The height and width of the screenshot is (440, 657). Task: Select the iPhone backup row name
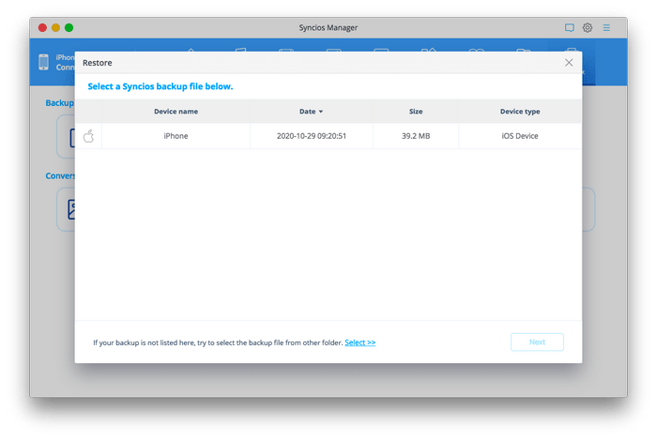click(x=176, y=136)
